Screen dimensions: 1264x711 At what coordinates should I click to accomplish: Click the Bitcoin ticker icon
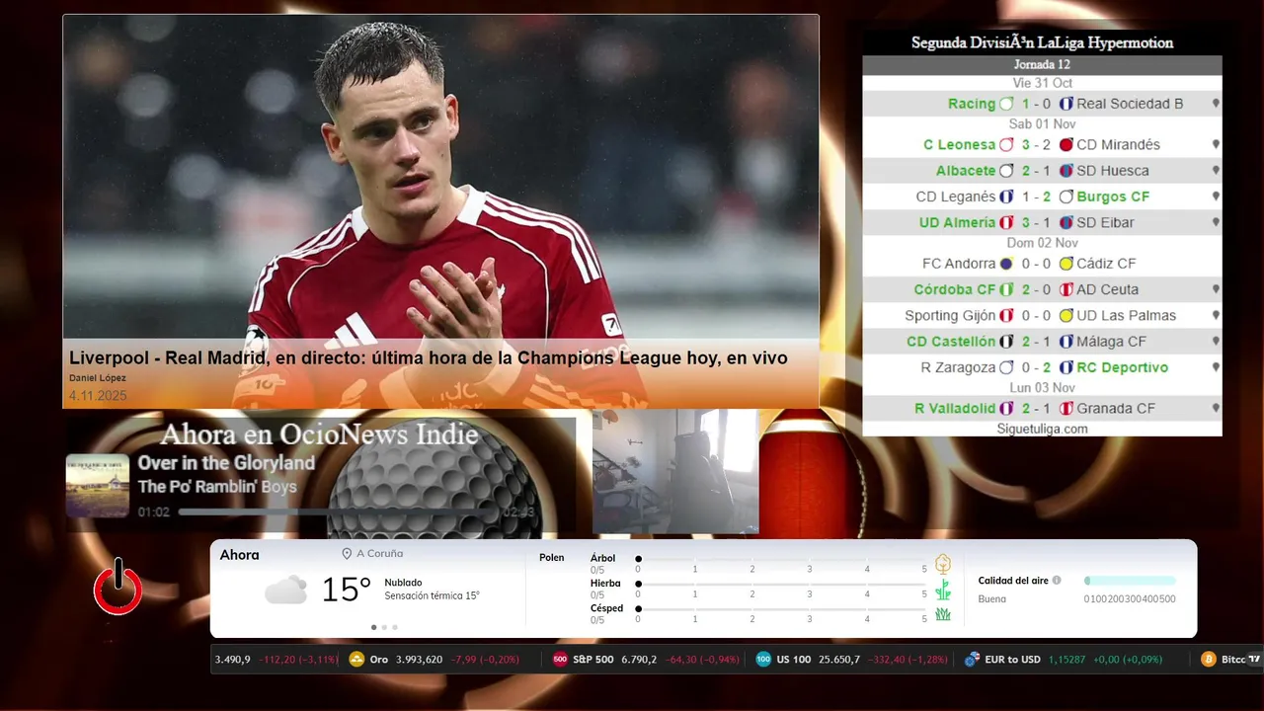[1208, 659]
